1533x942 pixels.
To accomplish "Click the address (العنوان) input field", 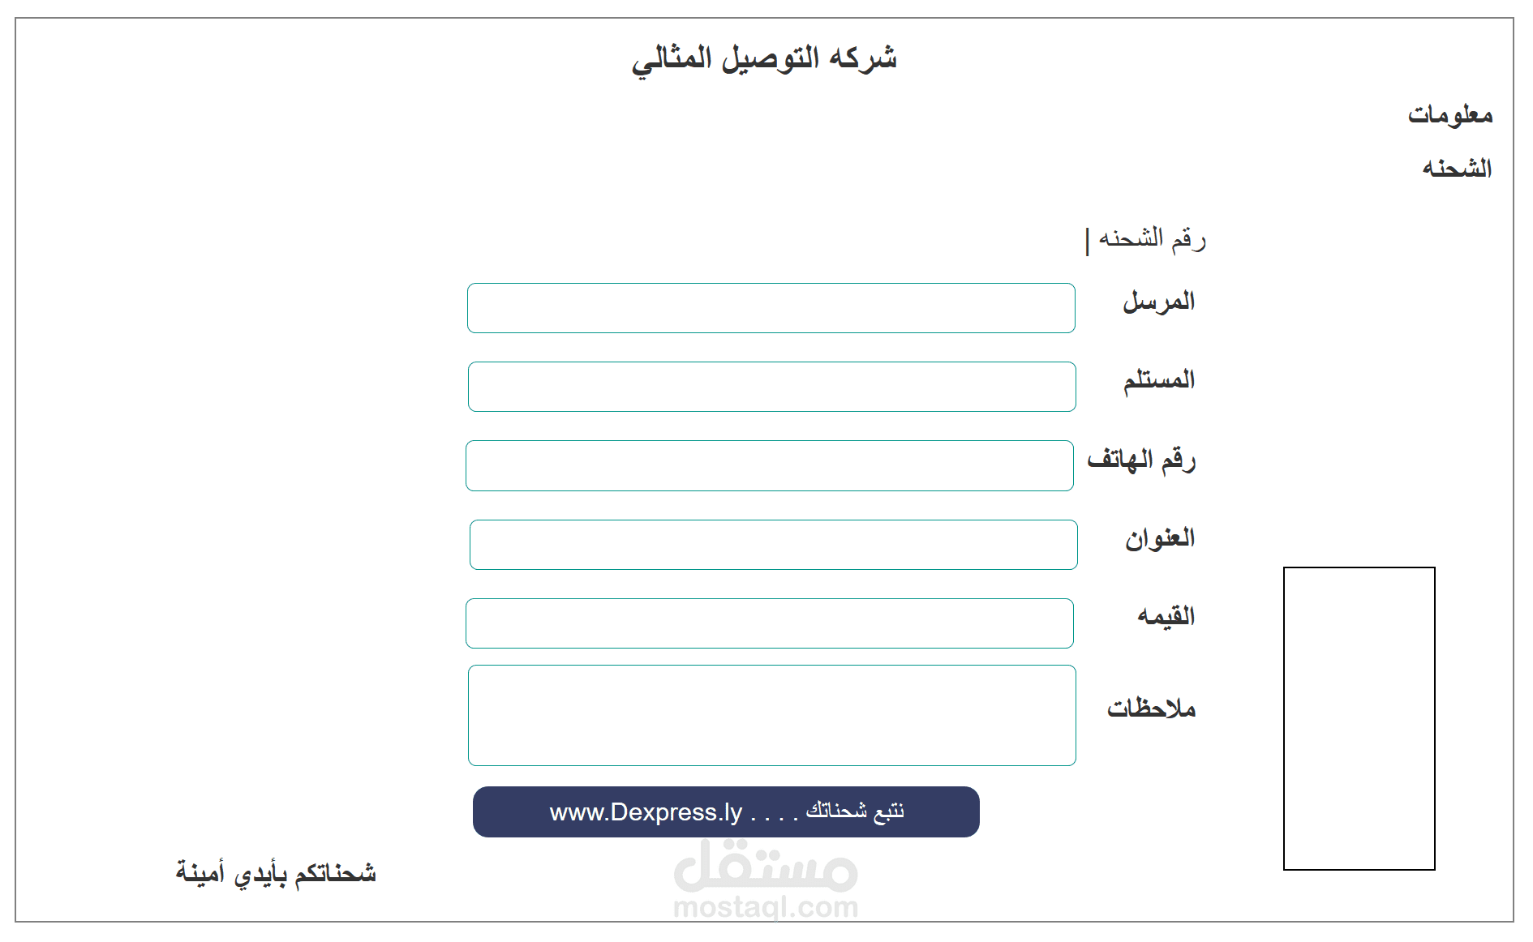I will [772, 545].
